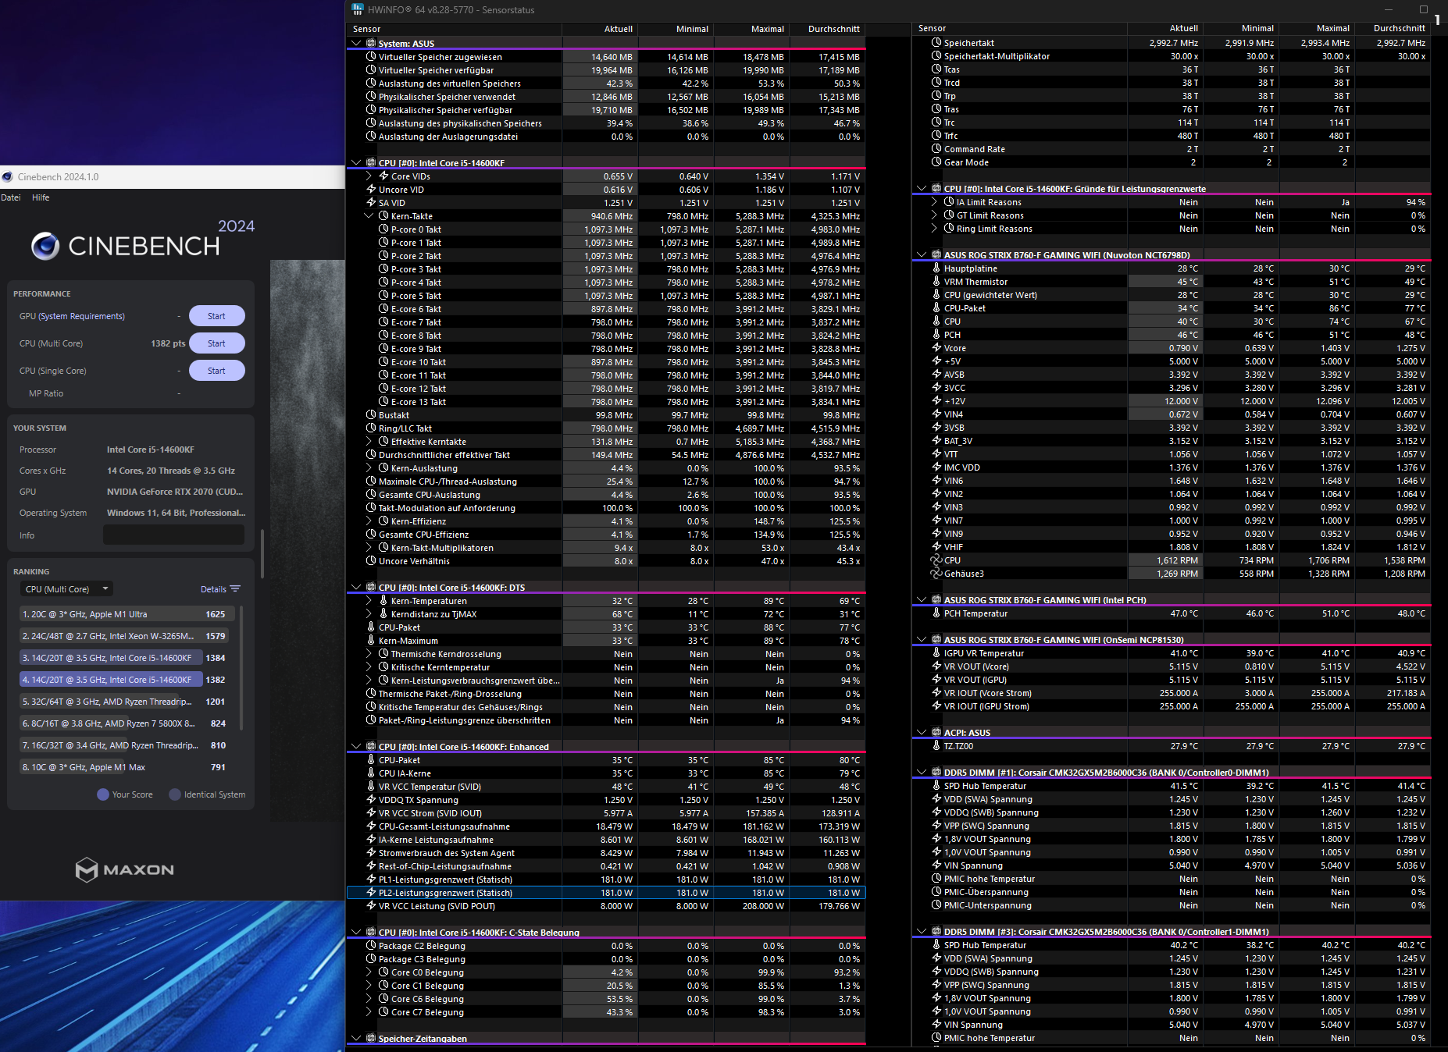This screenshot has width=1448, height=1052.
Task: Click the clock icon beside P-core 0 Takt
Action: point(384,229)
